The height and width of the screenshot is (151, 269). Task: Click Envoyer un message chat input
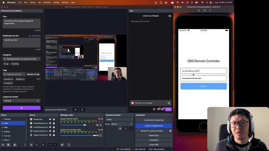point(151,103)
